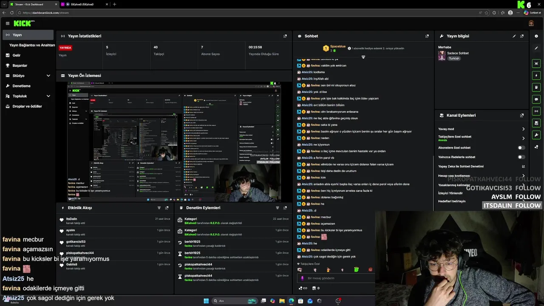Toggle the chat bubble widget icon
This screenshot has width=544, height=306.
coord(536,99)
